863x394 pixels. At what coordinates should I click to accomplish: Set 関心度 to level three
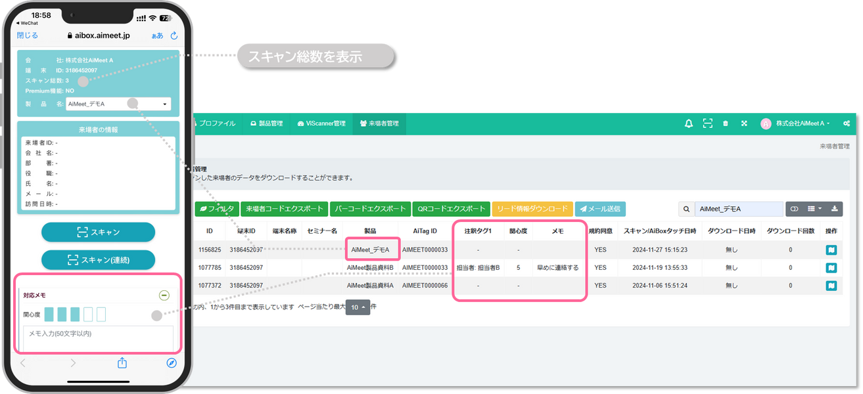tap(75, 314)
